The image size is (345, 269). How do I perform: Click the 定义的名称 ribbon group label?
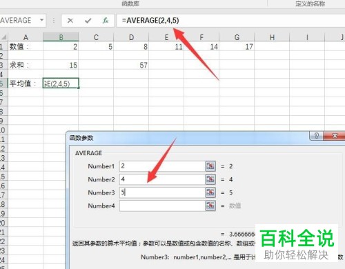click(310, 3)
